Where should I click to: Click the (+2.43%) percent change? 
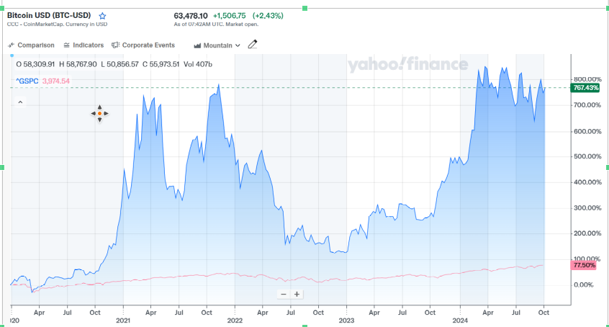268,16
